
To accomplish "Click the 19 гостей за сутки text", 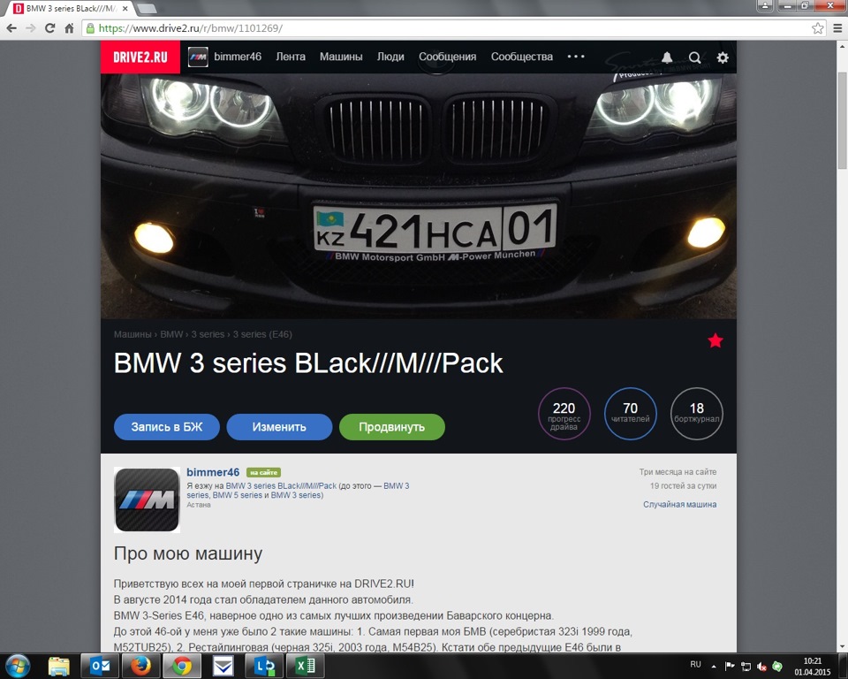I will pos(683,485).
